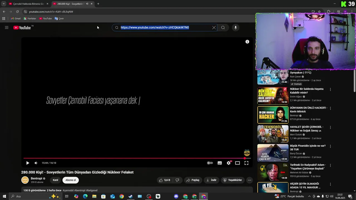
Task: Open options for Büyük Piramidin video
Action: [330, 146]
